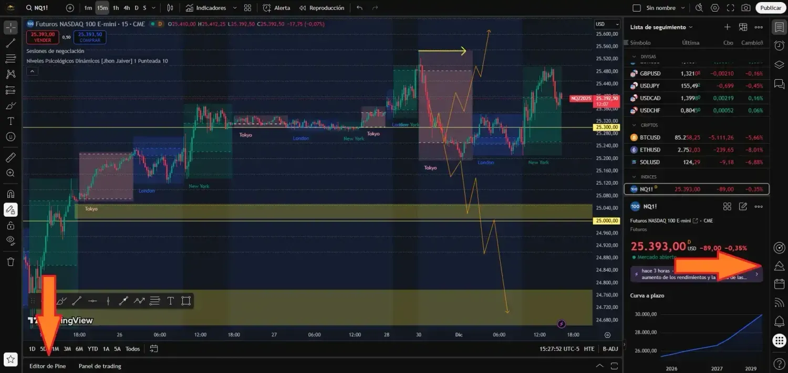Toggle fullscreen mode icon

point(730,8)
